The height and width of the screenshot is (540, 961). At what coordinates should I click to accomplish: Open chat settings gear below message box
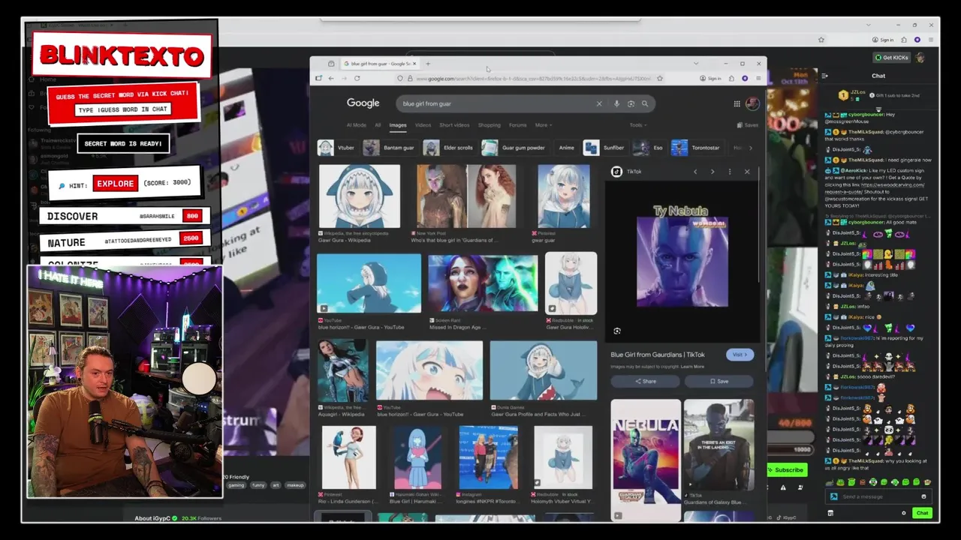click(x=903, y=513)
